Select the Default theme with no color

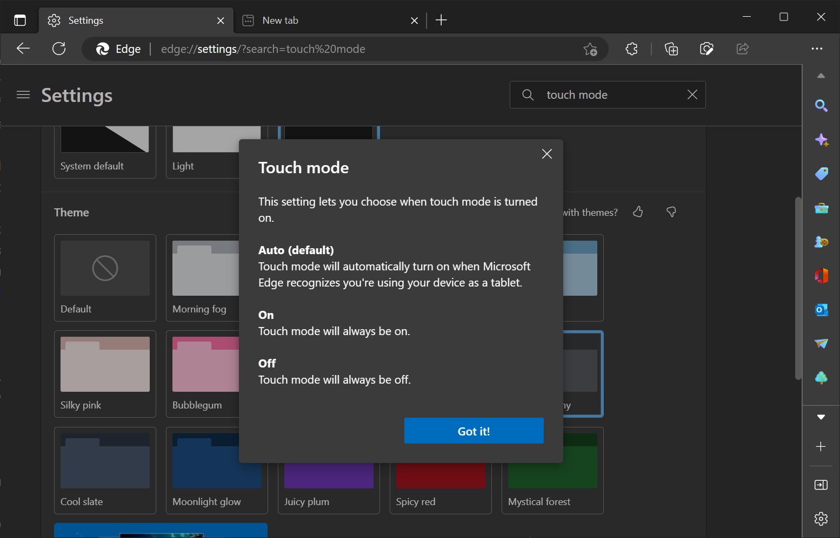[105, 278]
